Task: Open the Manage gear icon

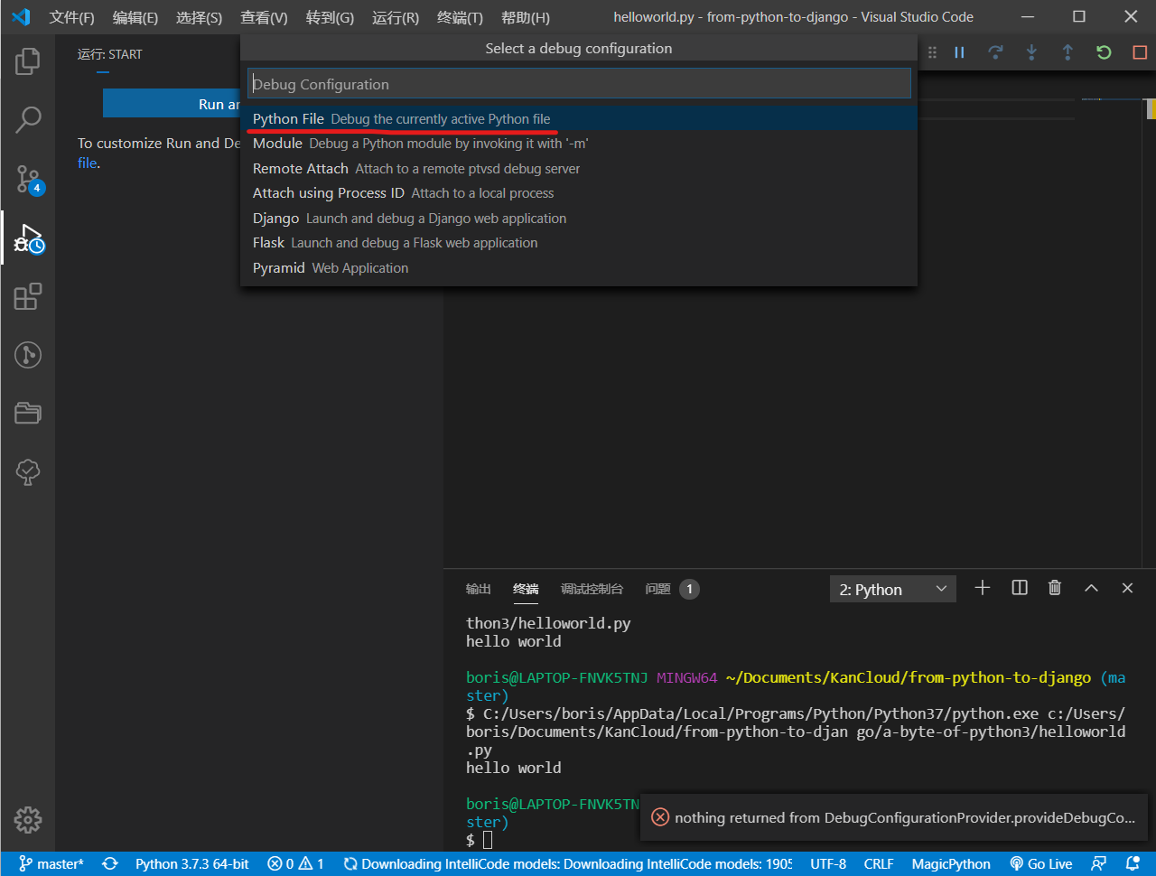Action: [28, 820]
